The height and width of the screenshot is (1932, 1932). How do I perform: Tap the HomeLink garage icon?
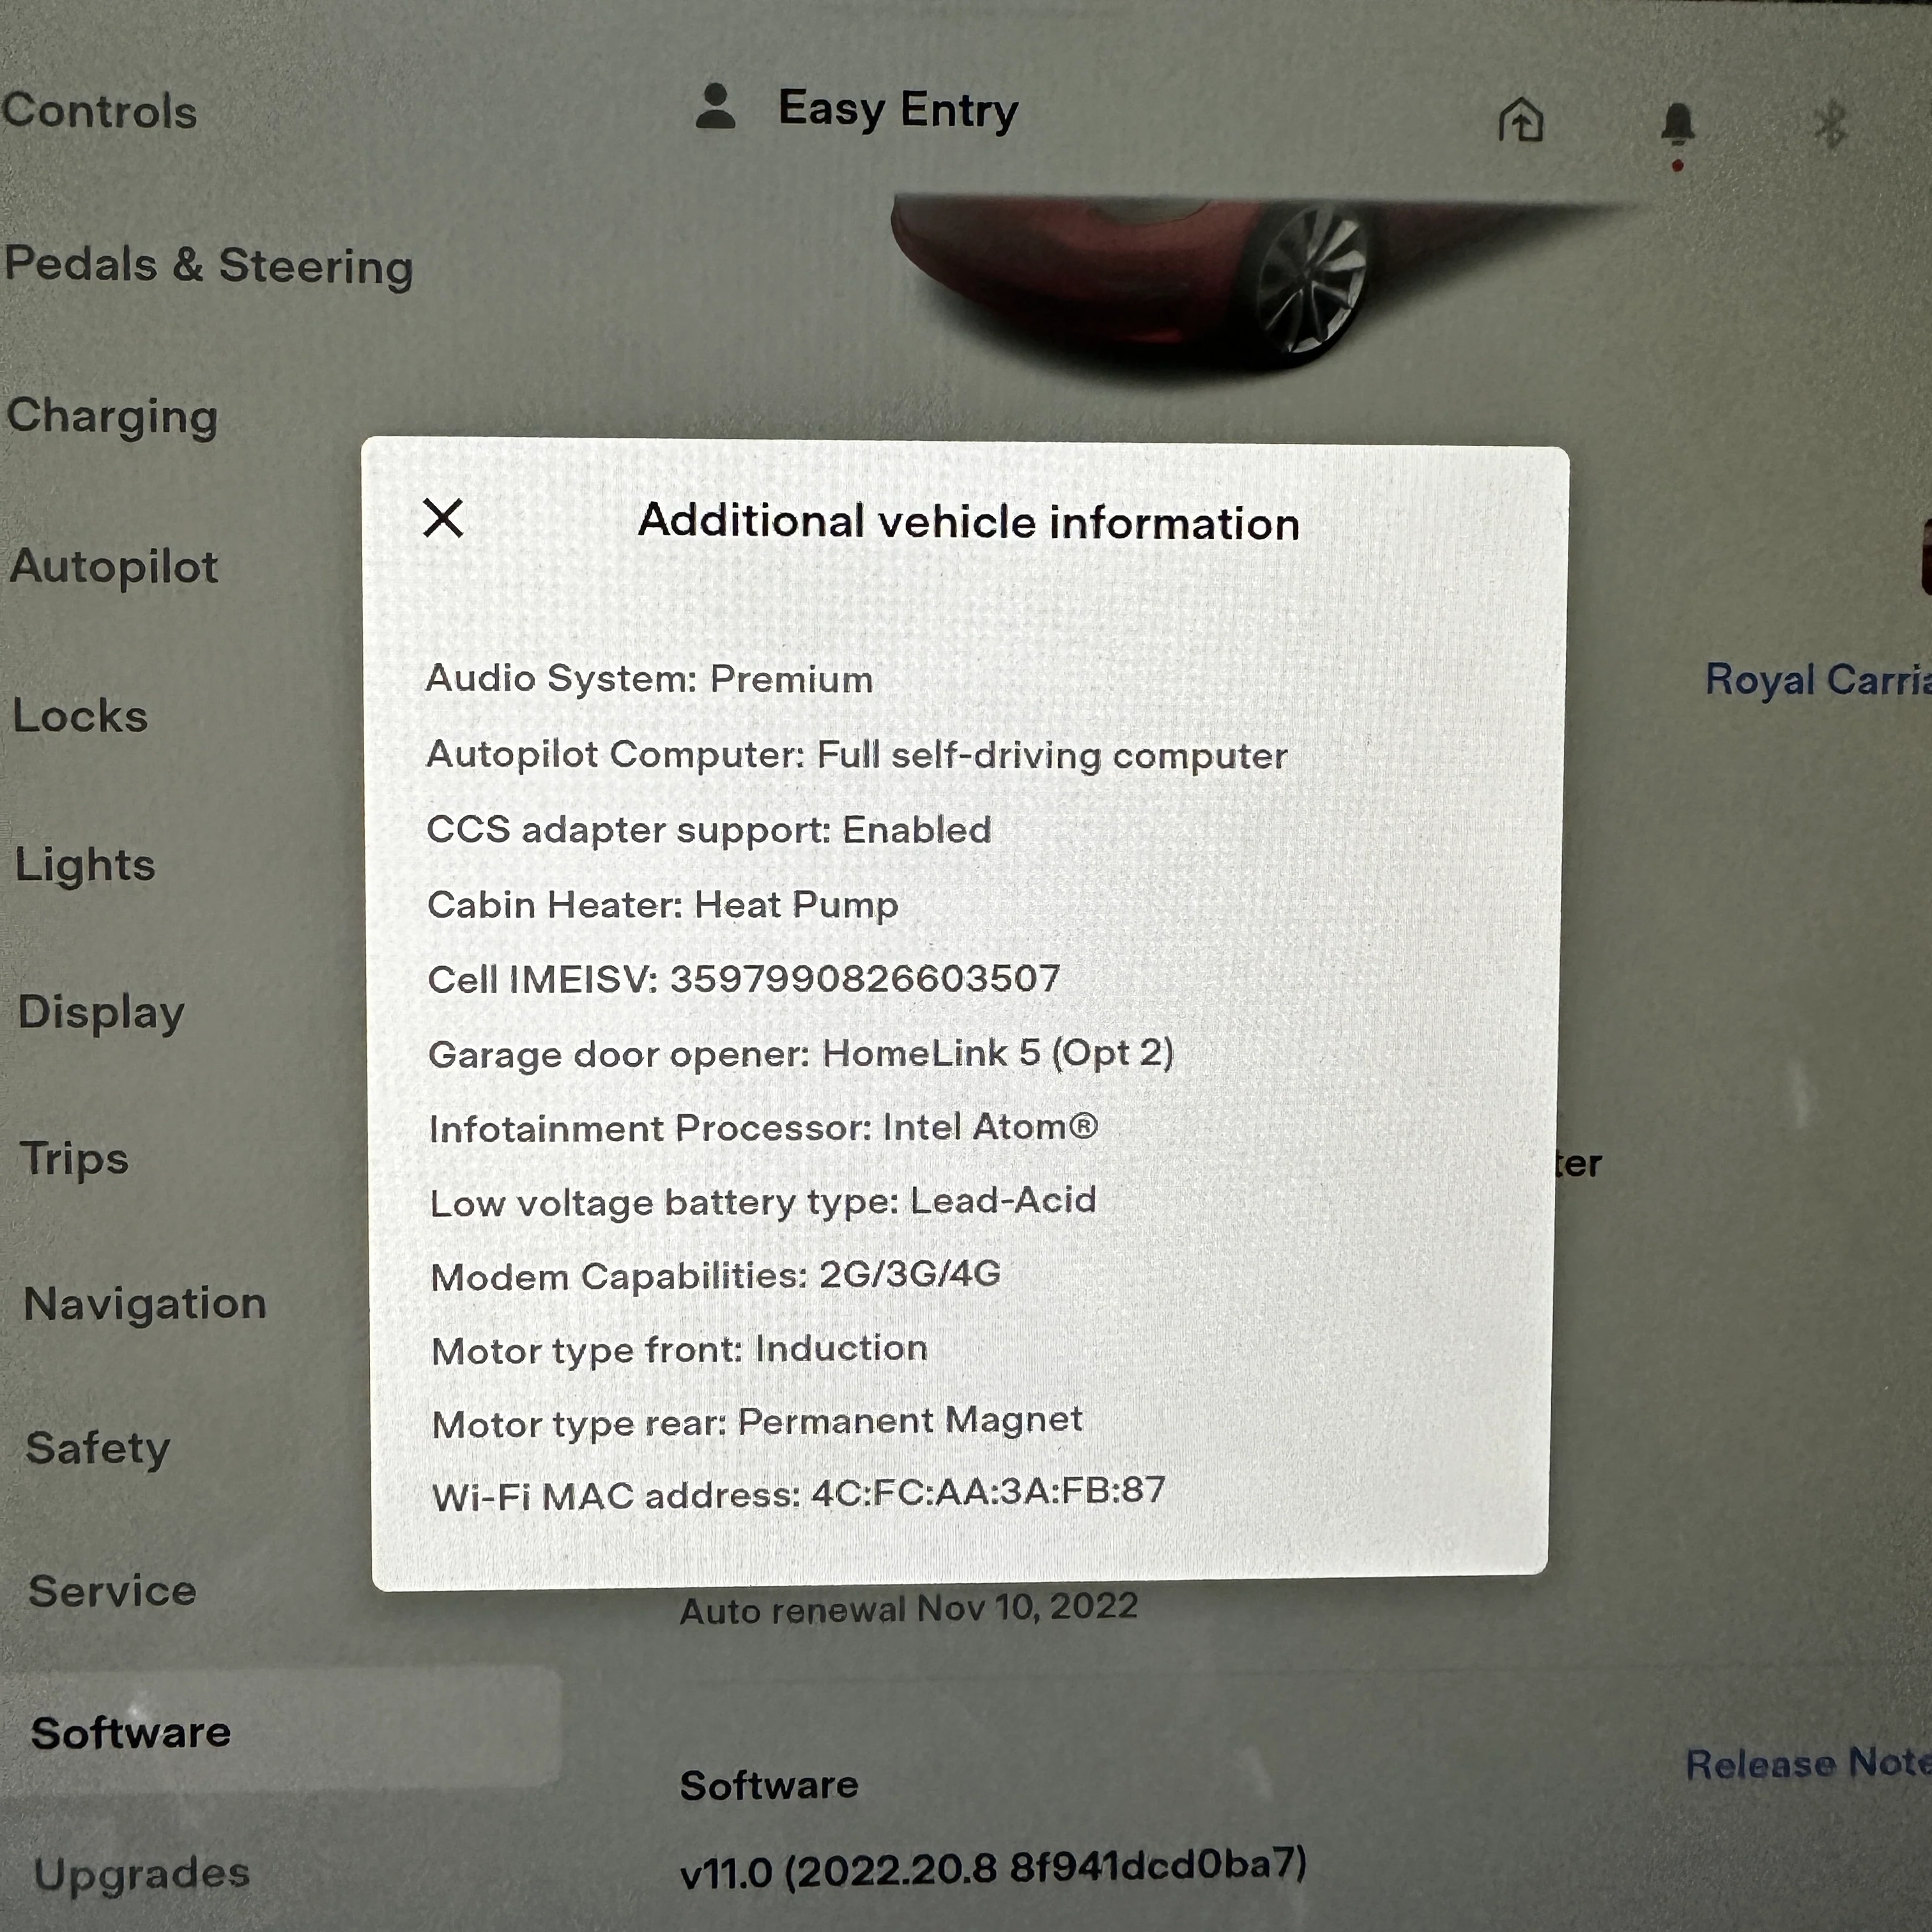(1520, 120)
